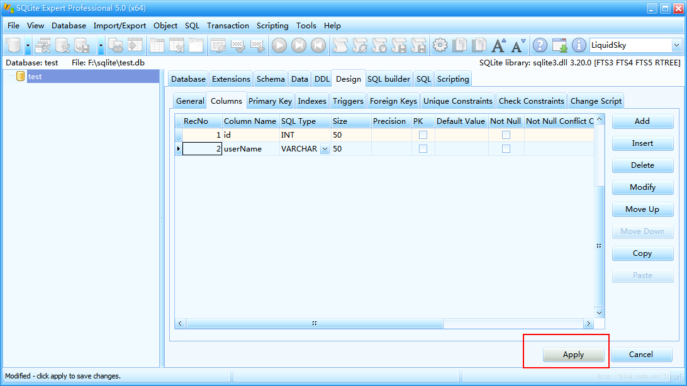Open the Indexes sub-tab

pyautogui.click(x=312, y=101)
